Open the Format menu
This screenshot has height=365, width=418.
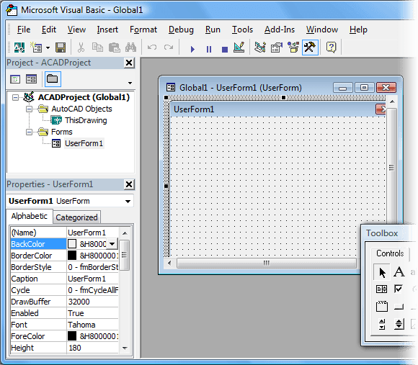click(x=143, y=30)
